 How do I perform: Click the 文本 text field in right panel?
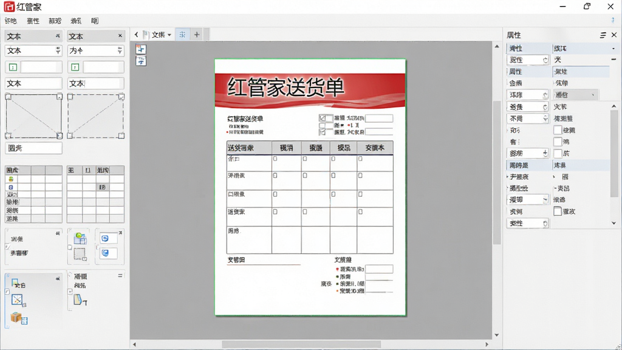tap(95, 83)
